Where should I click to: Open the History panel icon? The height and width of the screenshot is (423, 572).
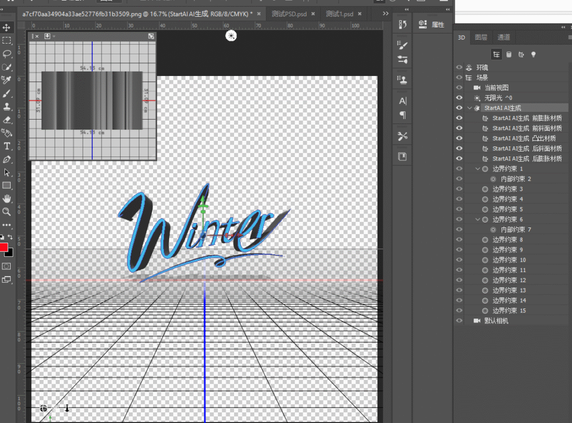coord(402,24)
